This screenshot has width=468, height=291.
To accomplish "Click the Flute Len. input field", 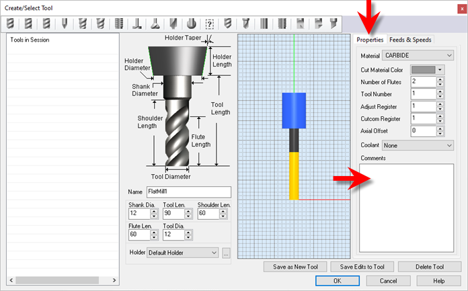I will tap(139, 235).
